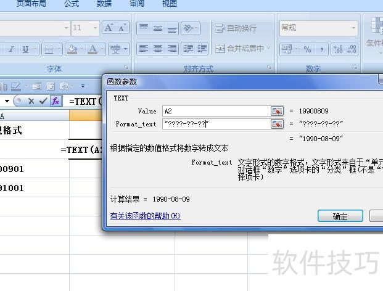This screenshot has width=383, height=291.
Task: Align text to top
Action: [x=144, y=28]
